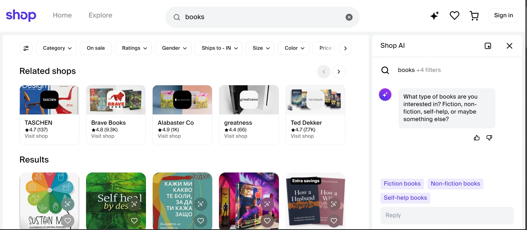This screenshot has width=527, height=230.
Task: Clear the search field with the X icon
Action: [x=349, y=17]
